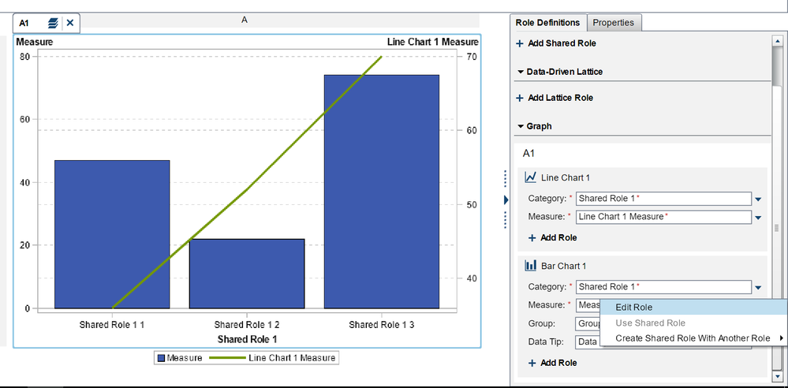788x388 pixels.
Task: Click the Bar Chart 1 icon
Action: click(x=530, y=265)
